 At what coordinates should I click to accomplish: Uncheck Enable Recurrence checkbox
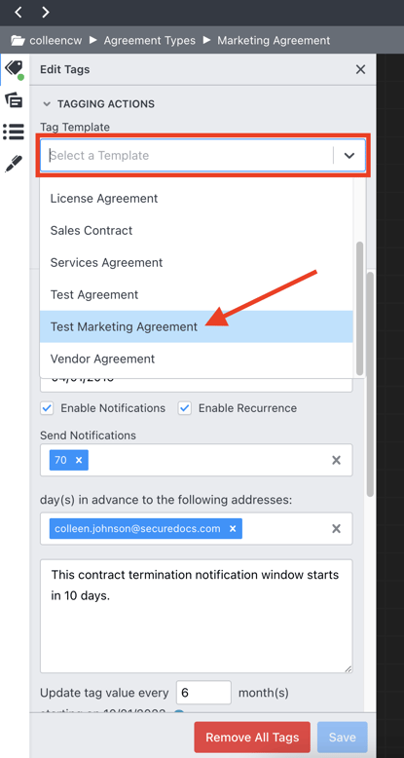pyautogui.click(x=185, y=408)
